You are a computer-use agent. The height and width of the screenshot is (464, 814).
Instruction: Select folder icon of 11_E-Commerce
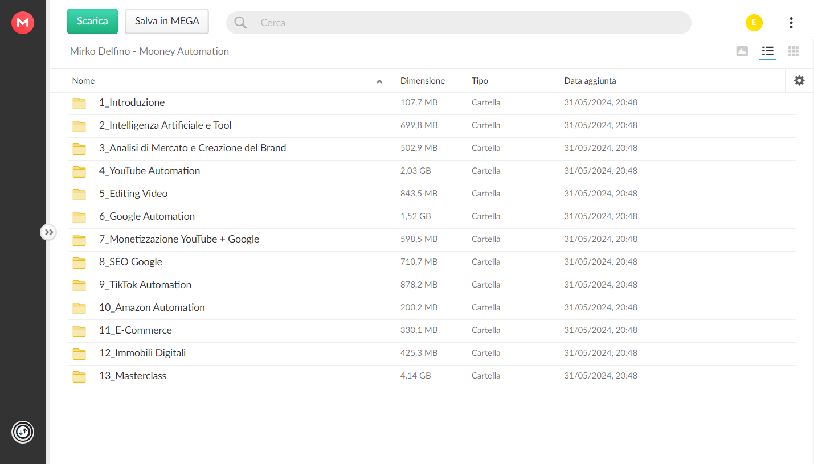79,331
